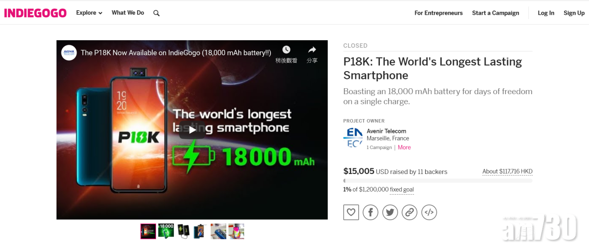Viewport: 589px width, 251px height.
Task: Share campaign on Facebook
Action: [370, 212]
